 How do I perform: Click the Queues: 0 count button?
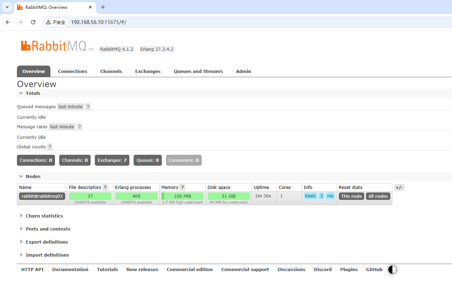(x=148, y=160)
